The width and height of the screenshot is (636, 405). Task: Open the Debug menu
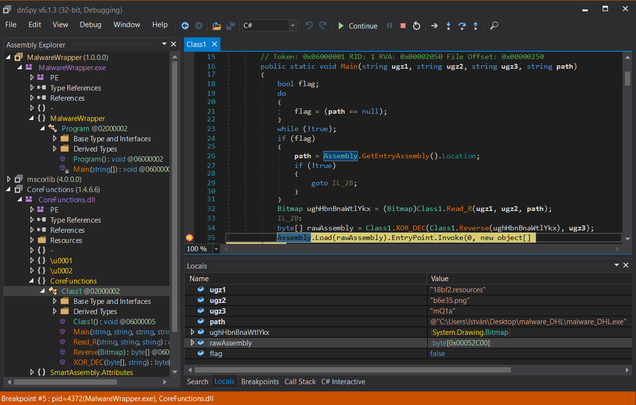[x=90, y=25]
